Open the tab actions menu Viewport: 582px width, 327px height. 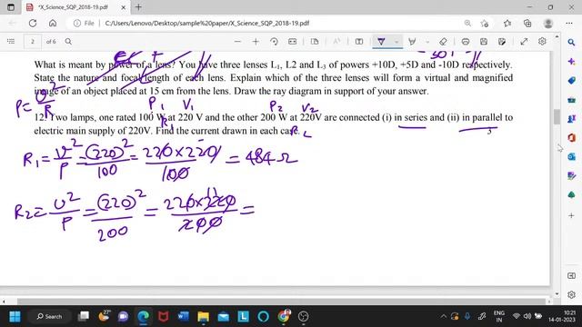pos(11,7)
